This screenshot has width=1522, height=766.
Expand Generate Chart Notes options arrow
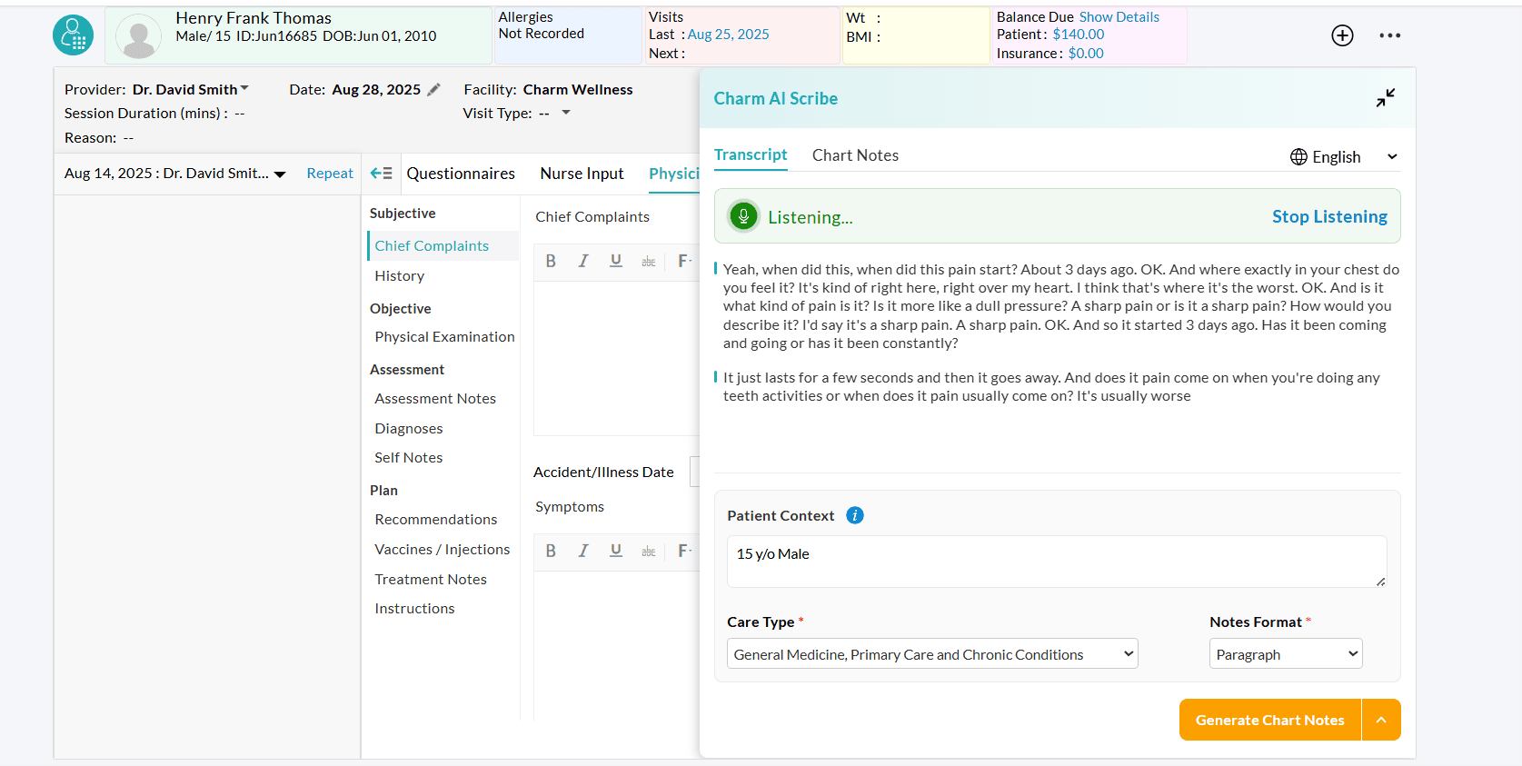click(1381, 720)
